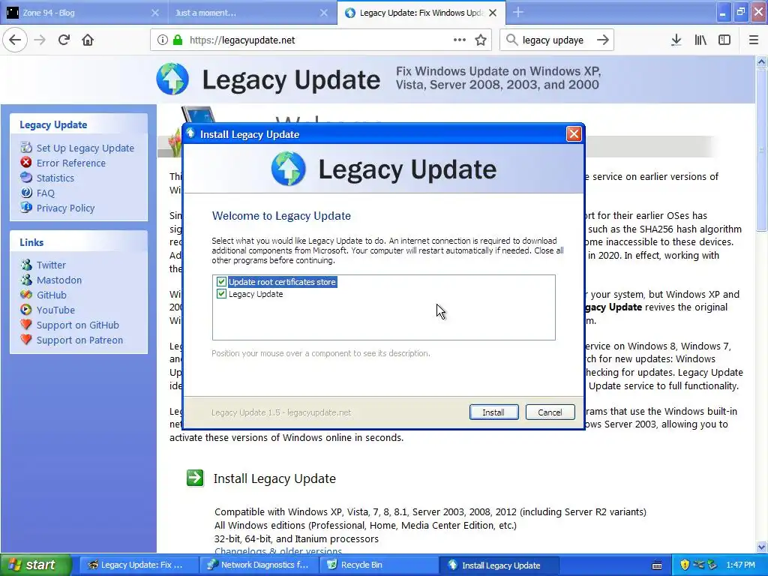This screenshot has width=768, height=576.
Task: Open the Library icon in toolbar
Action: point(700,40)
